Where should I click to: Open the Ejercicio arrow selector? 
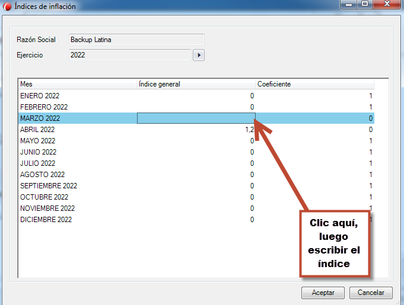tap(199, 55)
